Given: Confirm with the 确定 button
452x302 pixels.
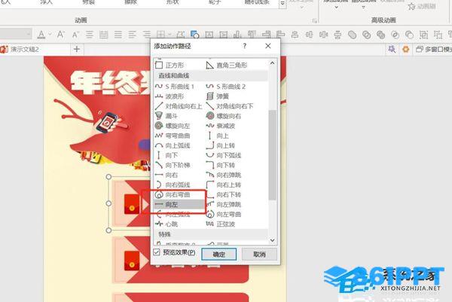Looking at the screenshot, I should (x=218, y=254).
